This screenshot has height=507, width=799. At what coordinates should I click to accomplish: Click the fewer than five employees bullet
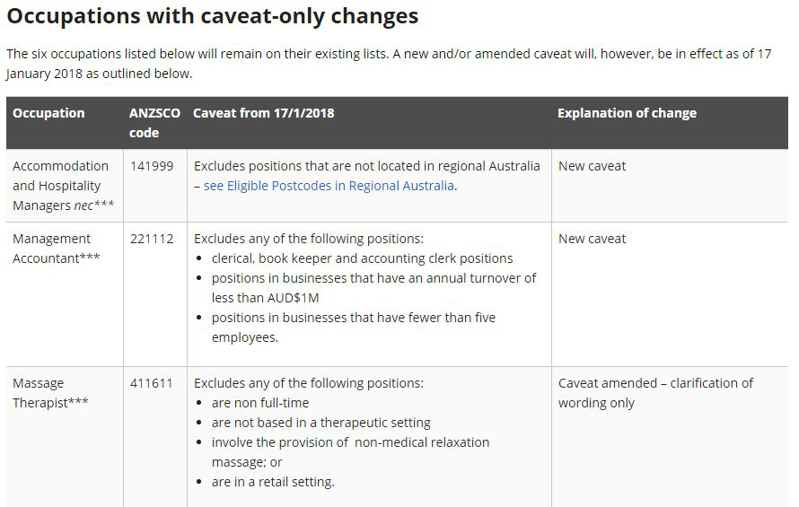(x=353, y=328)
